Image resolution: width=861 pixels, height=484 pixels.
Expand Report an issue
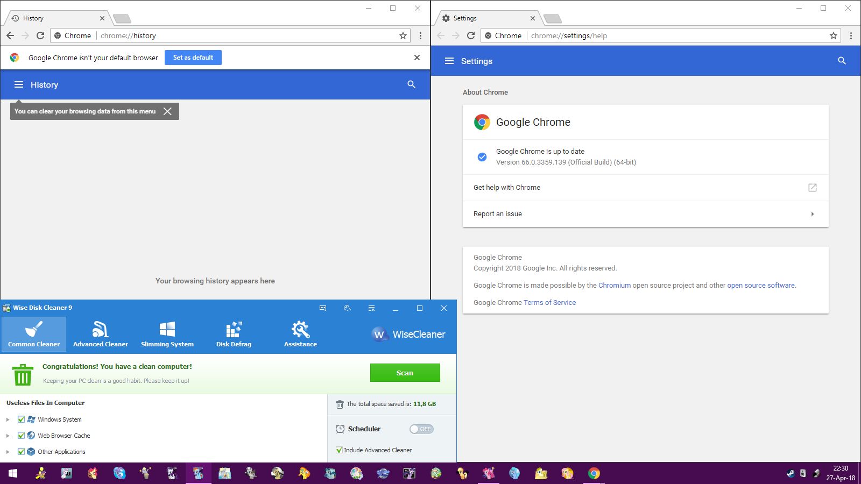(x=646, y=214)
